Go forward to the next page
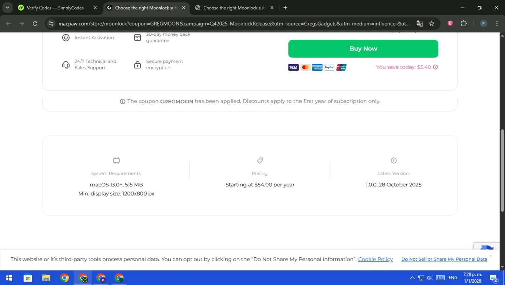 tap(22, 24)
